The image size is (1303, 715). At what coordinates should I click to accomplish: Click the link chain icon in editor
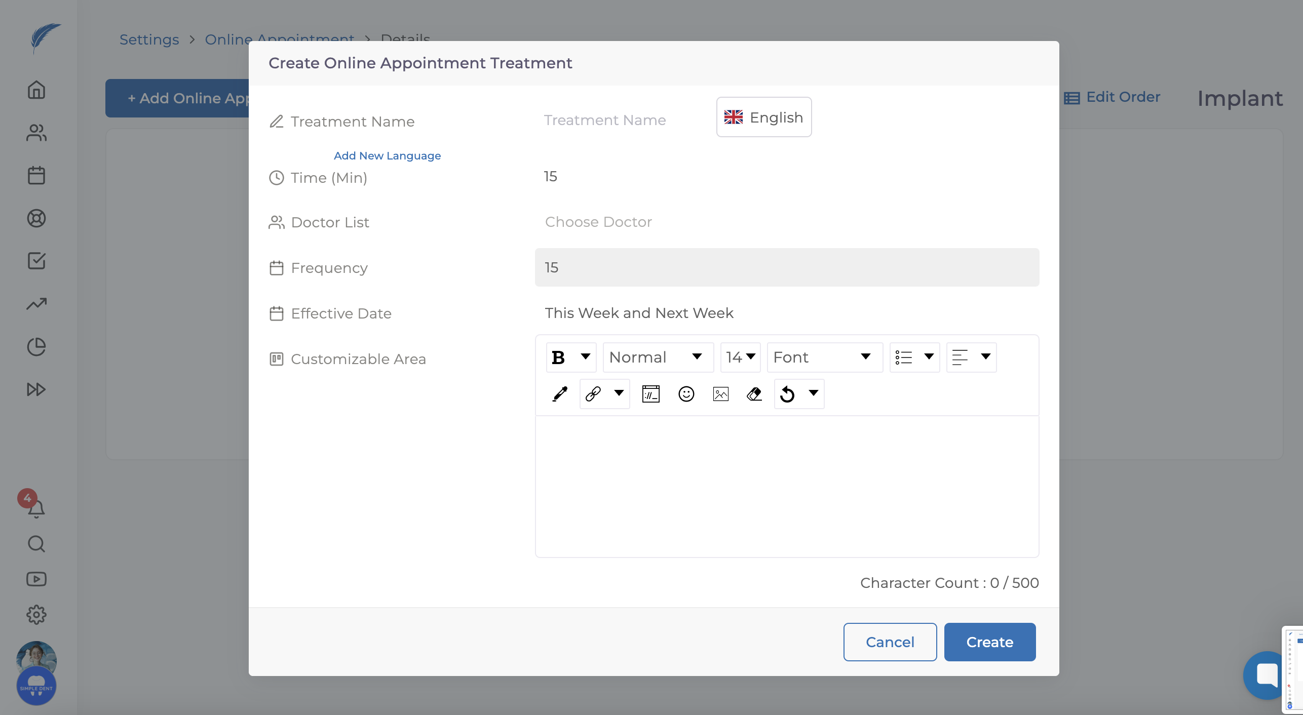593,394
